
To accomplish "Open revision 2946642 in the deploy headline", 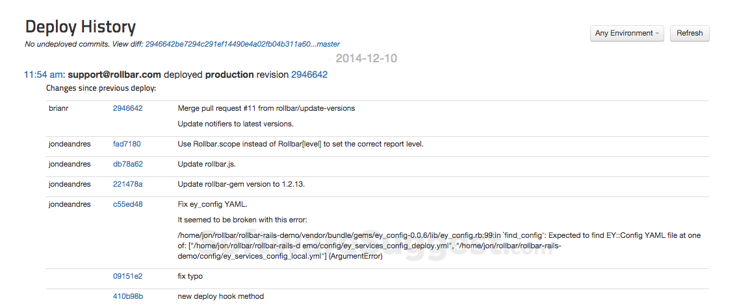I will 309,75.
